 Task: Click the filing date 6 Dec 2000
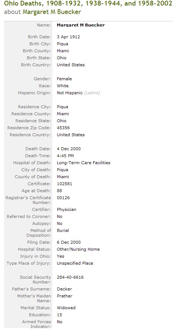(69, 242)
